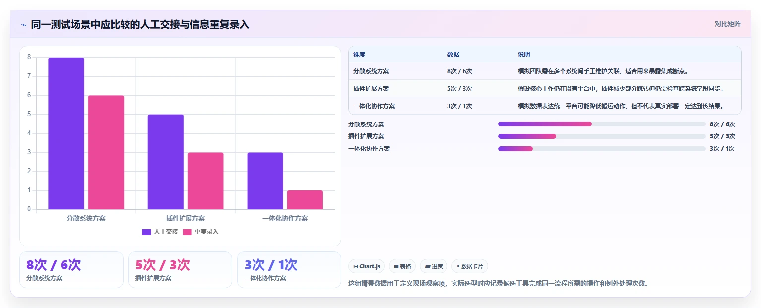This screenshot has width=761, height=308.
Task: Click the card title 同一测试场景中应比较的人工交接与信息重复录入
Action: click(140, 24)
